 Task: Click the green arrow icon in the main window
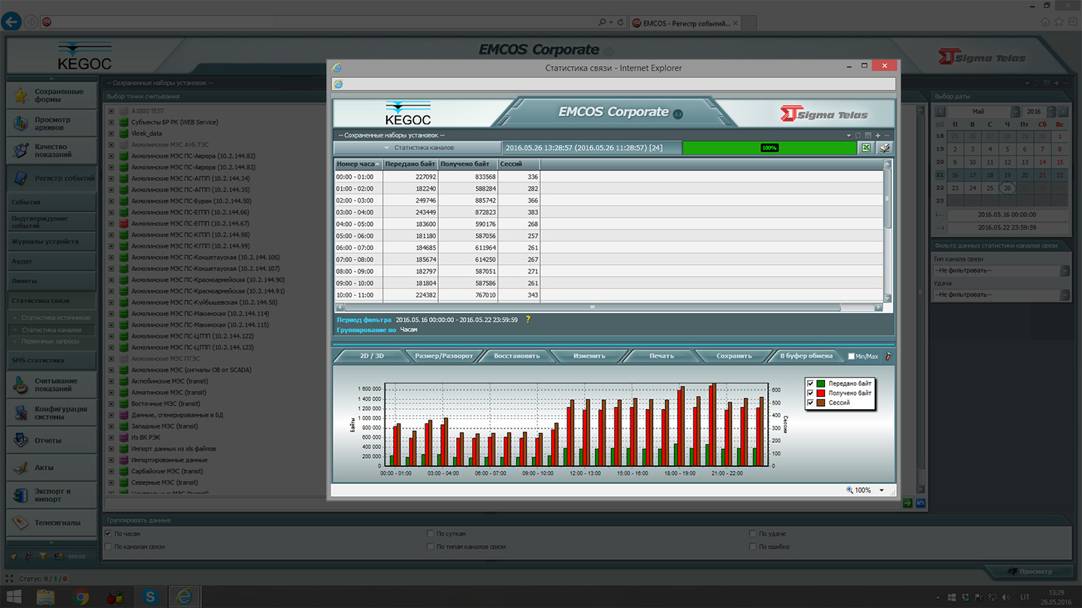click(908, 503)
